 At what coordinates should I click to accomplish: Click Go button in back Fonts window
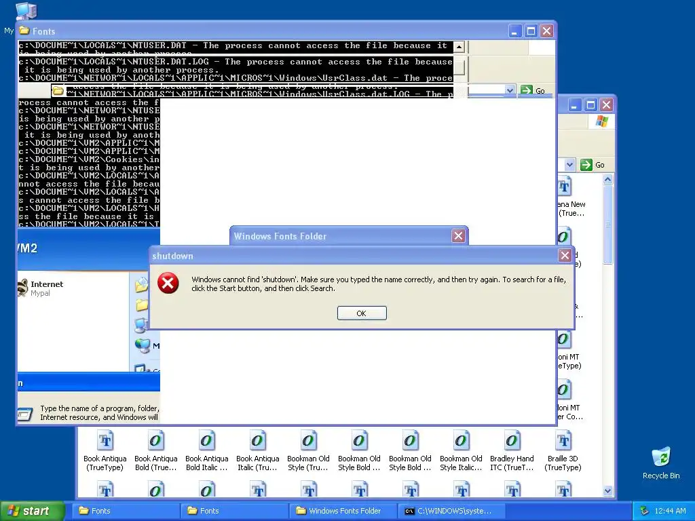(x=592, y=165)
